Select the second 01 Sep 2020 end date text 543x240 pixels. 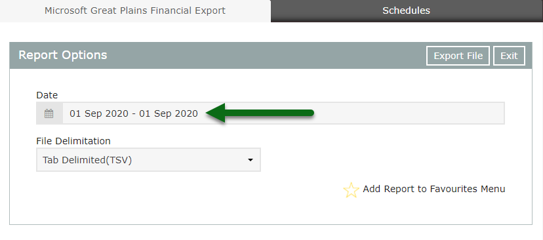[169, 113]
